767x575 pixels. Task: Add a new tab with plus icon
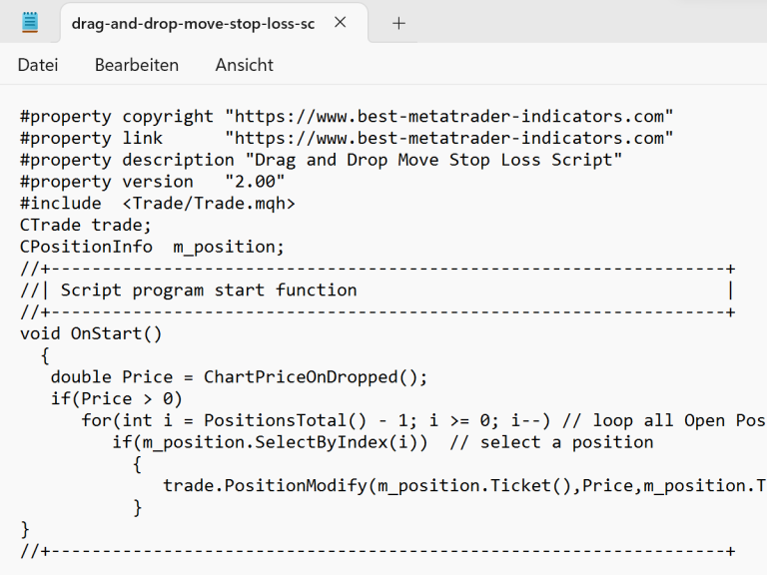[x=398, y=23]
